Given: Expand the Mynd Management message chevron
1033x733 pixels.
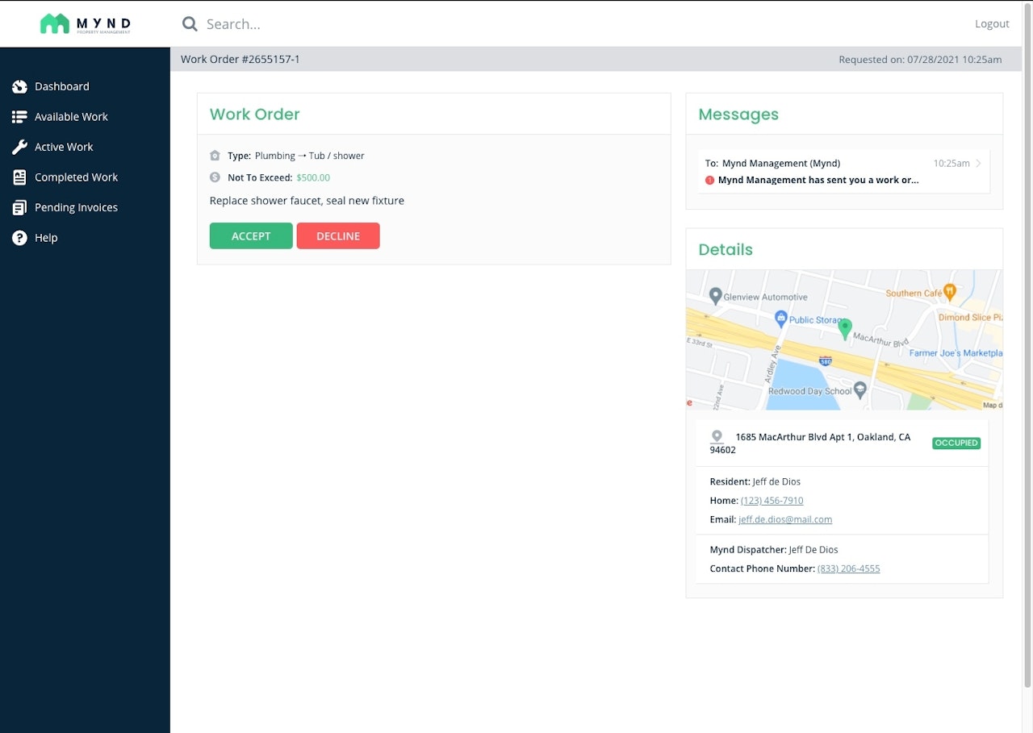Looking at the screenshot, I should click(x=979, y=164).
